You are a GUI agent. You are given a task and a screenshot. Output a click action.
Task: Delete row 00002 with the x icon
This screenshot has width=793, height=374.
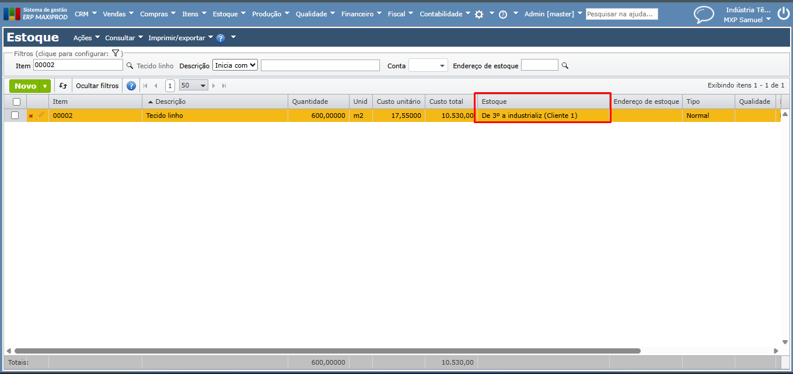click(x=31, y=116)
